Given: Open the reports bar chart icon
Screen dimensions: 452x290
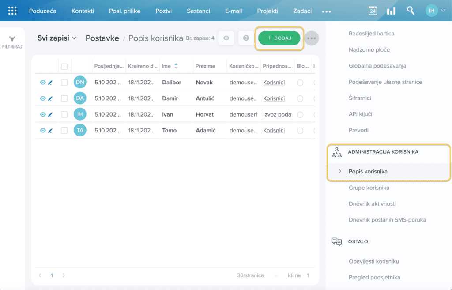Looking at the screenshot, I should (391, 11).
